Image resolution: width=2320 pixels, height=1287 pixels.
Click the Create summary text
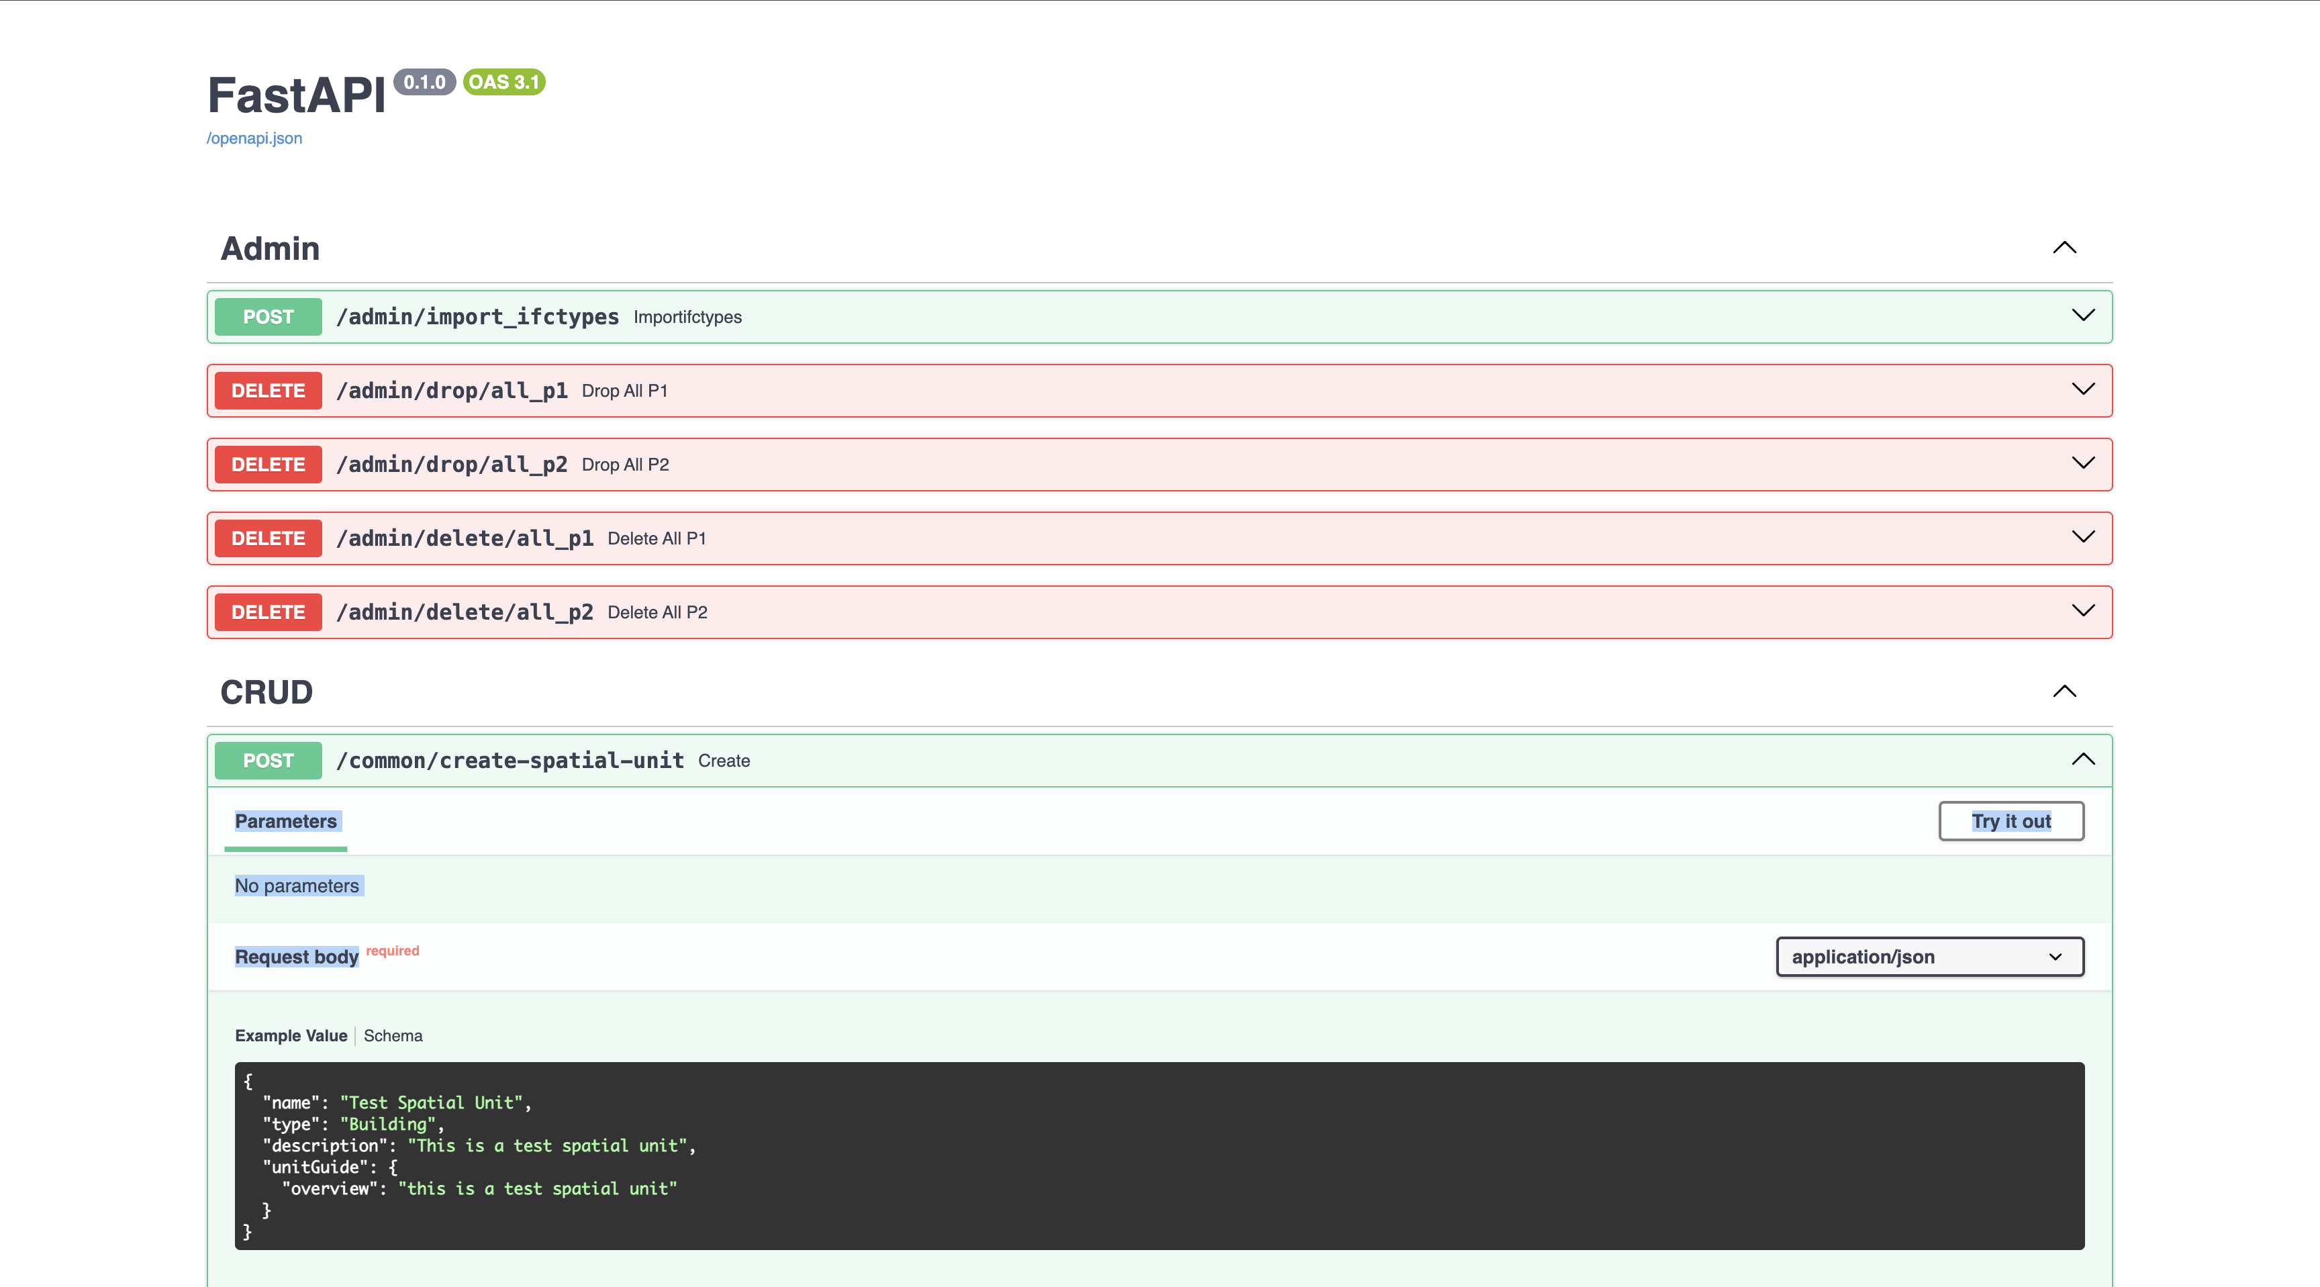click(x=724, y=761)
